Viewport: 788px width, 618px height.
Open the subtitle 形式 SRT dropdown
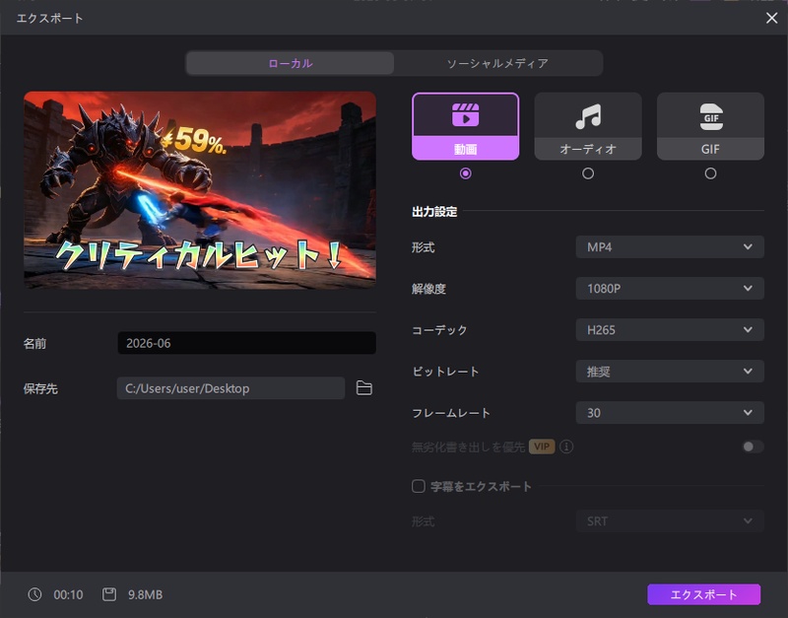[x=670, y=521]
